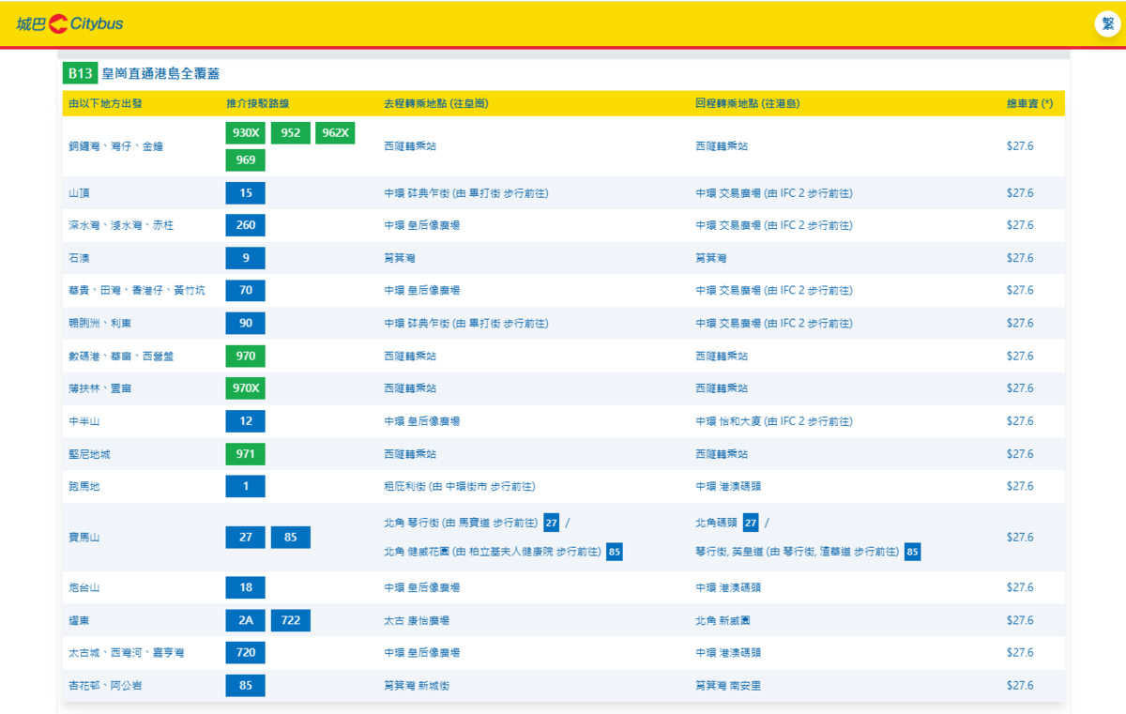
Task: Click the 回程轉乘地點 (往港島) column header
Action: click(748, 103)
